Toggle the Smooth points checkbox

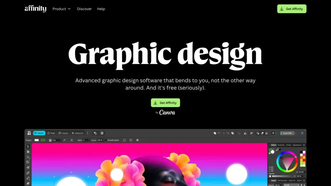[x=106, y=140]
